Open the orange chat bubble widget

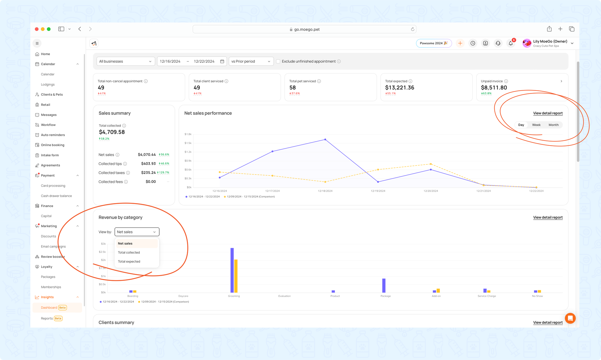point(570,318)
